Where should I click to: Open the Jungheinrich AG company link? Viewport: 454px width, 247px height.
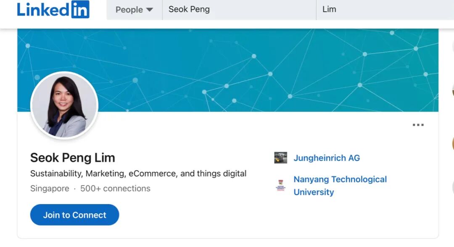327,158
